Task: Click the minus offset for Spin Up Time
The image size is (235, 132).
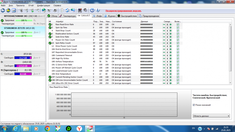Action: coord(164,28)
